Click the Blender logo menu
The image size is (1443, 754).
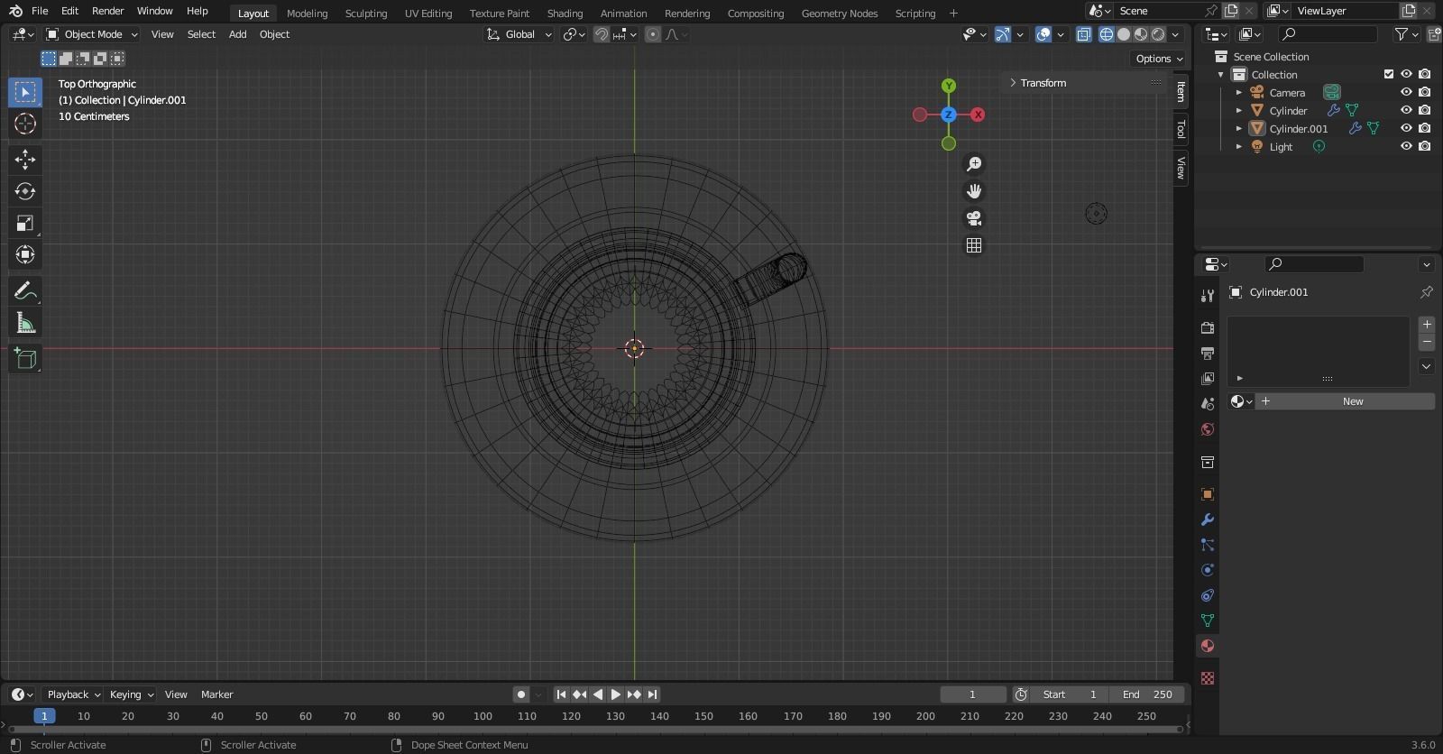15,11
